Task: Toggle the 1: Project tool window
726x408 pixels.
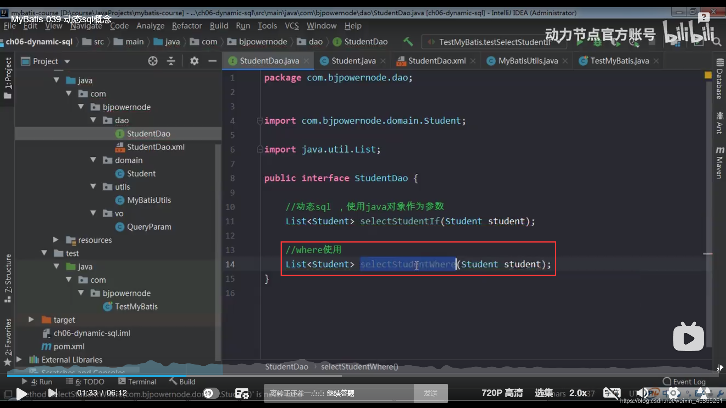Action: pyautogui.click(x=8, y=77)
